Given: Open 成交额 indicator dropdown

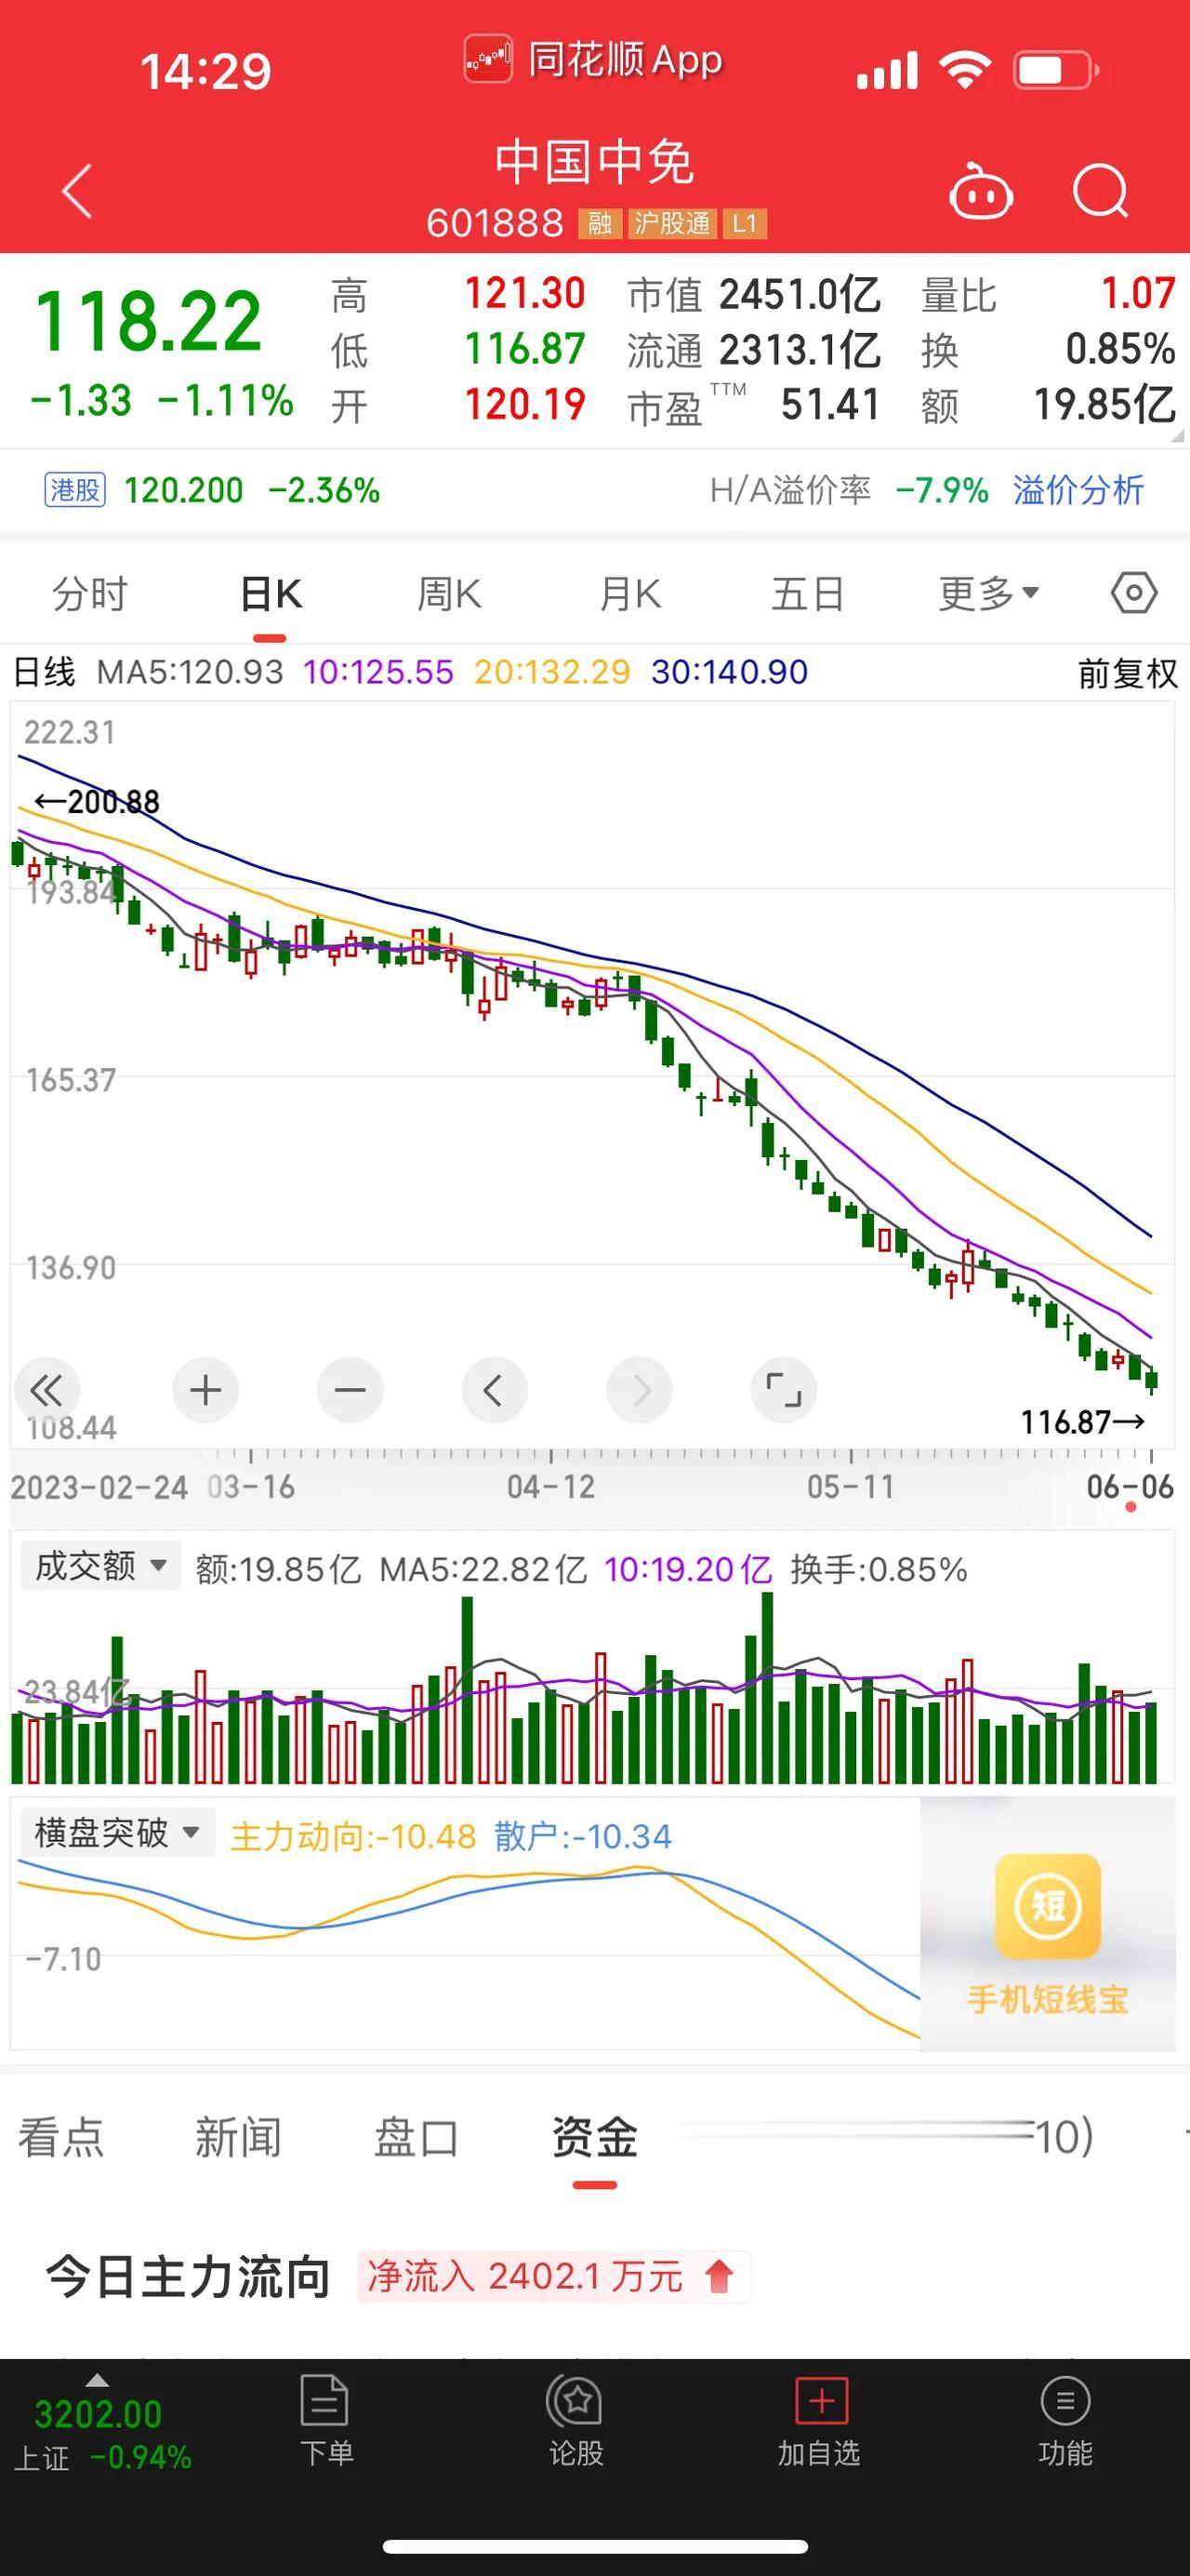Looking at the screenshot, I should 101,1566.
